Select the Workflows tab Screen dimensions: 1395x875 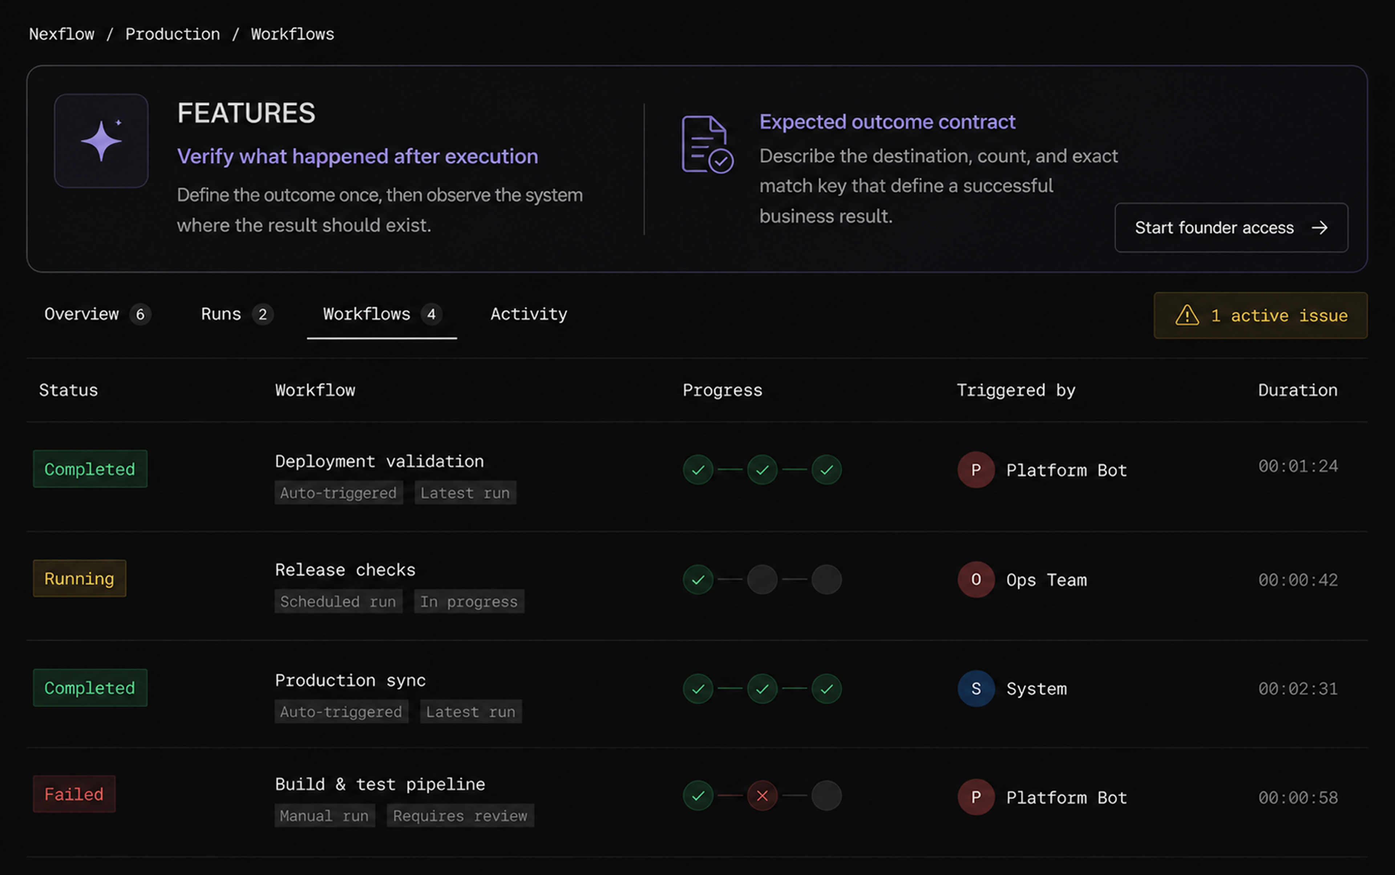(382, 314)
